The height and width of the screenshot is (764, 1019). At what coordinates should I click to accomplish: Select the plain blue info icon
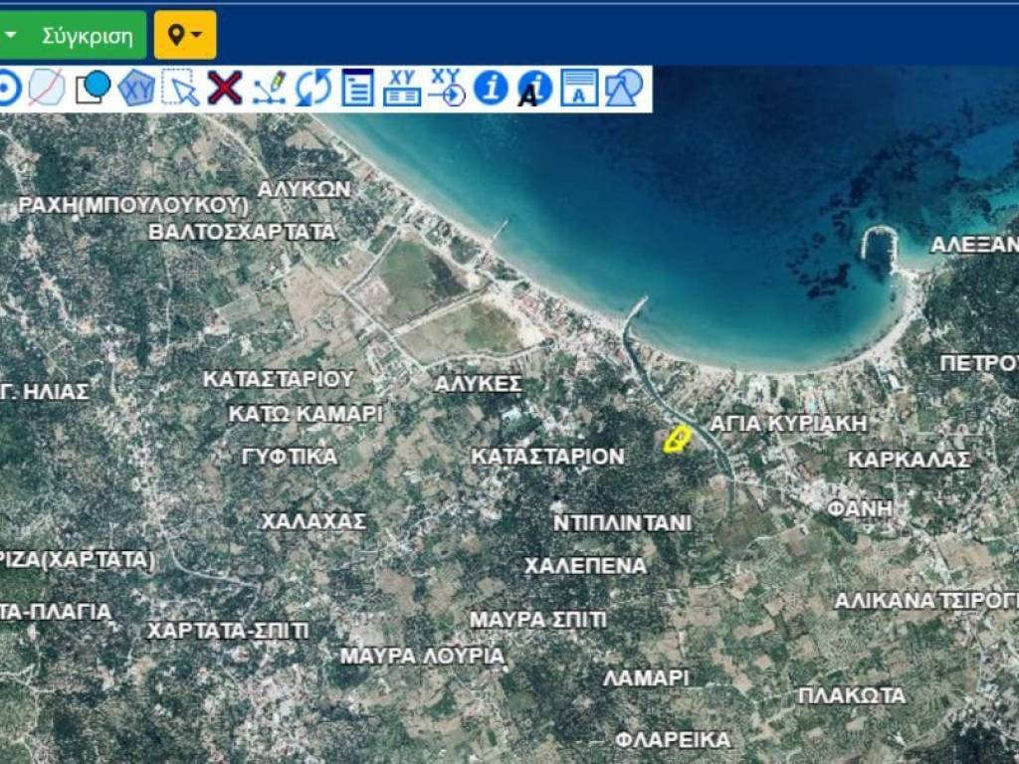tap(491, 89)
